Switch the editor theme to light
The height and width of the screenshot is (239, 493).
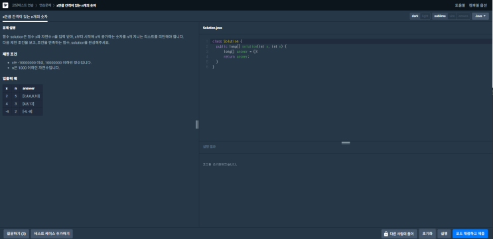click(x=425, y=16)
